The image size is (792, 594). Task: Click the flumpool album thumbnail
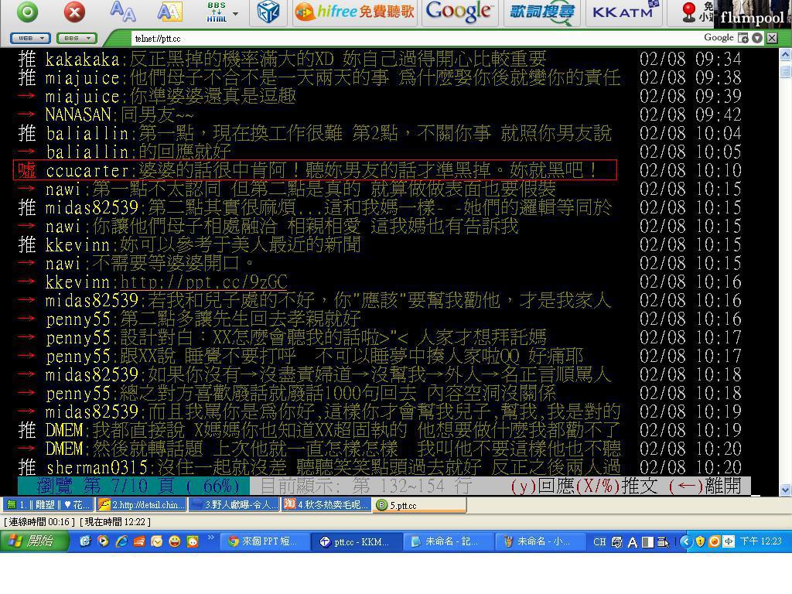pyautogui.click(x=752, y=14)
